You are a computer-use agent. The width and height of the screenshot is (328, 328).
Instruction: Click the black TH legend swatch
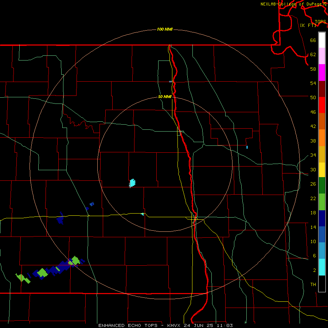pyautogui.click(x=322, y=284)
